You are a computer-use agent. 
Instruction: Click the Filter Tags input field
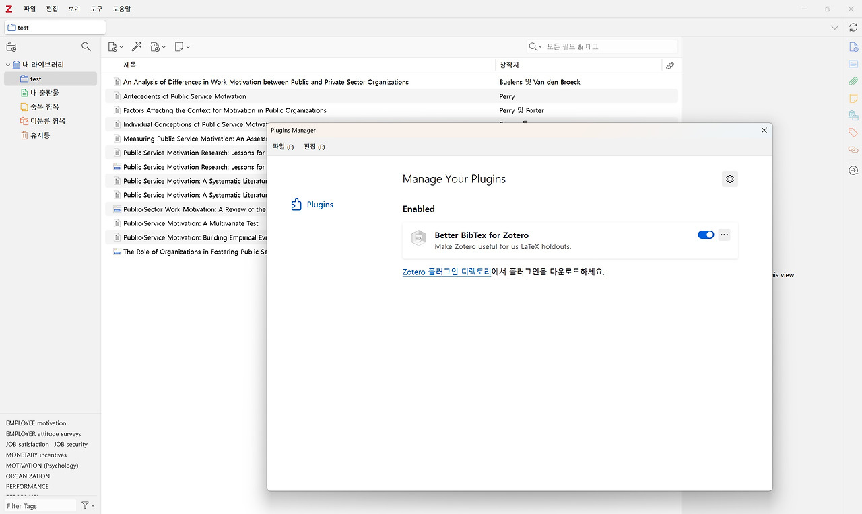click(40, 506)
